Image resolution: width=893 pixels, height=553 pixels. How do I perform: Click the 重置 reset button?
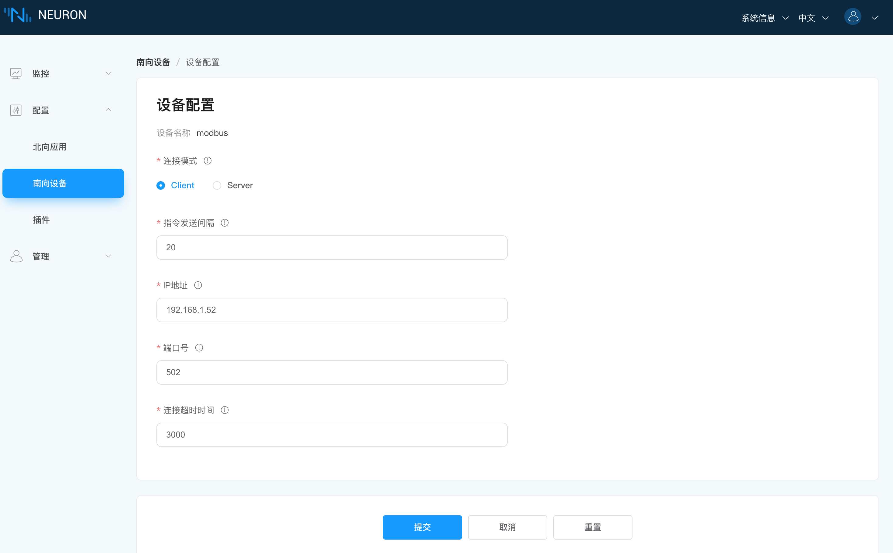point(593,527)
